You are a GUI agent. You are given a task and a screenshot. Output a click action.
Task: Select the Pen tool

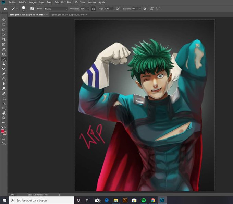(x=4, y=93)
